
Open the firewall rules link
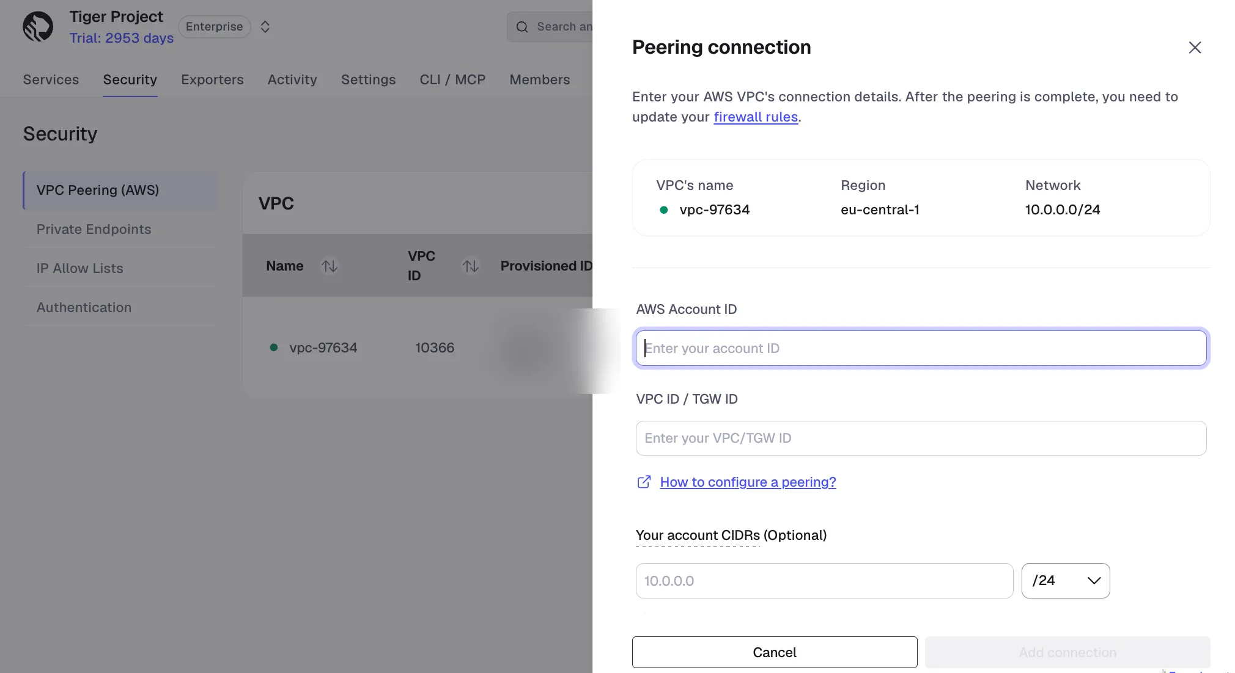tap(756, 117)
